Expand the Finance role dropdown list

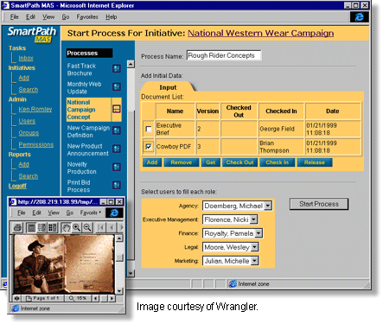259,233
